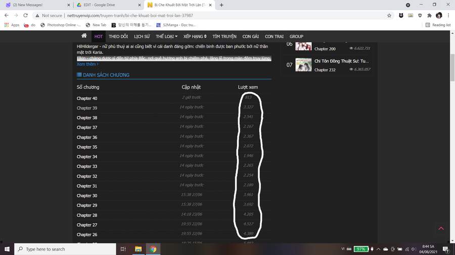This screenshot has height=255, width=455.
Task: Open Chrome from the Windows taskbar
Action: coord(153,249)
